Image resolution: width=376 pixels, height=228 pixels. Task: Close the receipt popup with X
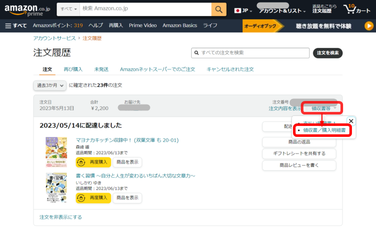point(351,121)
